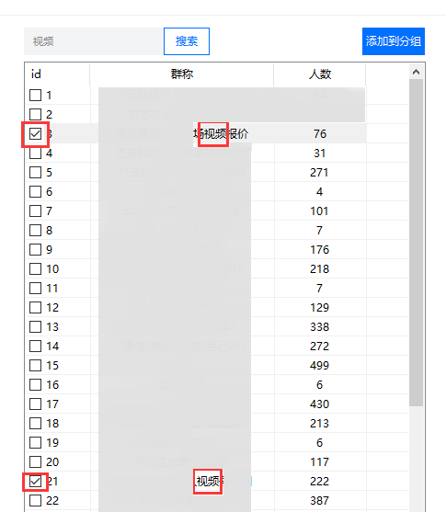446x512 pixels.
Task: Click the vertical scrollbar thumb
Action: tap(416, 243)
